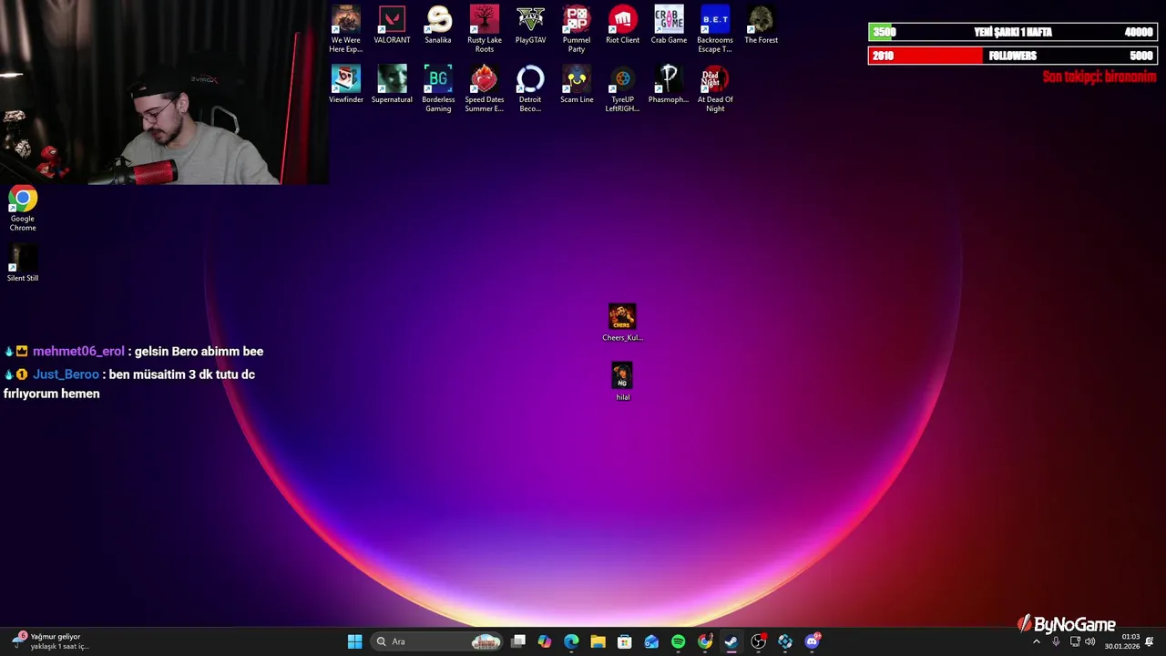The height and width of the screenshot is (656, 1166).
Task: Select the Pummel Party desktop icon
Action: coord(577,29)
